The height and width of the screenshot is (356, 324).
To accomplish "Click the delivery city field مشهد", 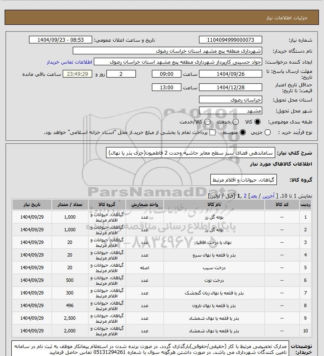I will pos(230,110).
